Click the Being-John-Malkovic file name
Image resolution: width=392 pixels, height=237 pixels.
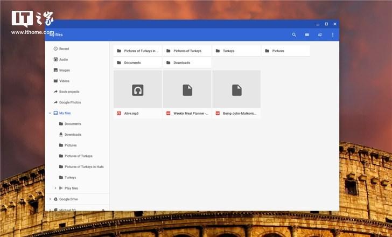tap(240, 114)
